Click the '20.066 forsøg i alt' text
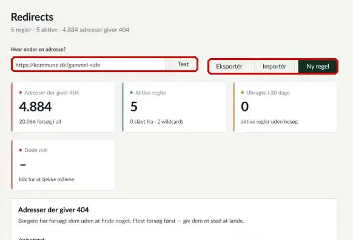 pyautogui.click(x=40, y=122)
